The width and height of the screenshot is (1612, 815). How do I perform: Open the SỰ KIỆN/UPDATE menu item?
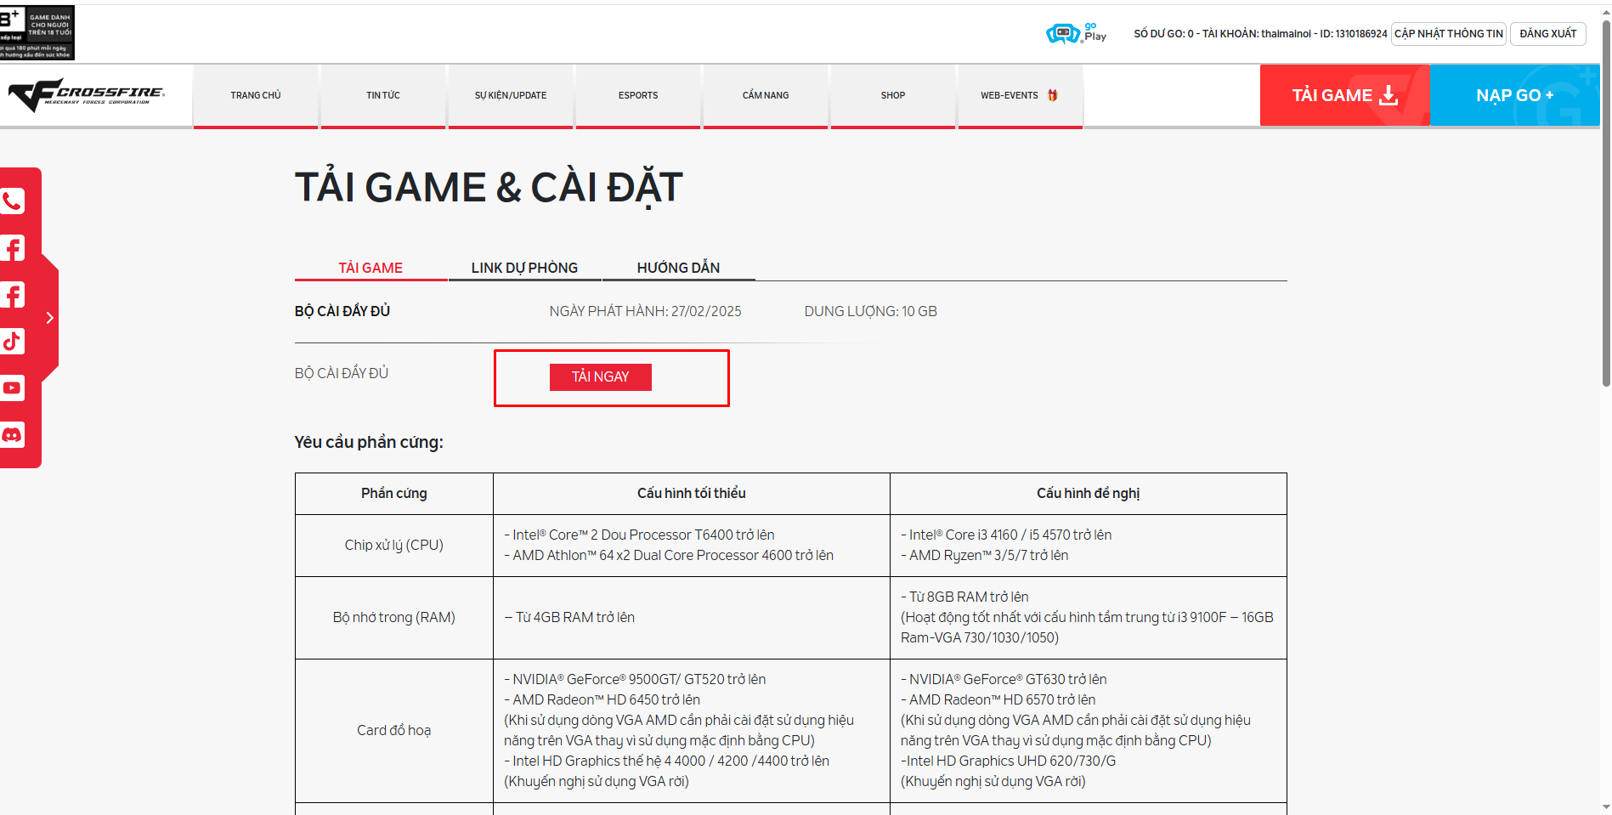[x=511, y=95]
